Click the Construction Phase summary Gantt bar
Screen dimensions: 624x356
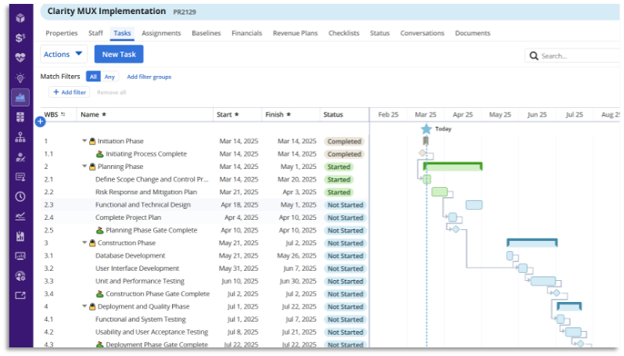point(532,243)
